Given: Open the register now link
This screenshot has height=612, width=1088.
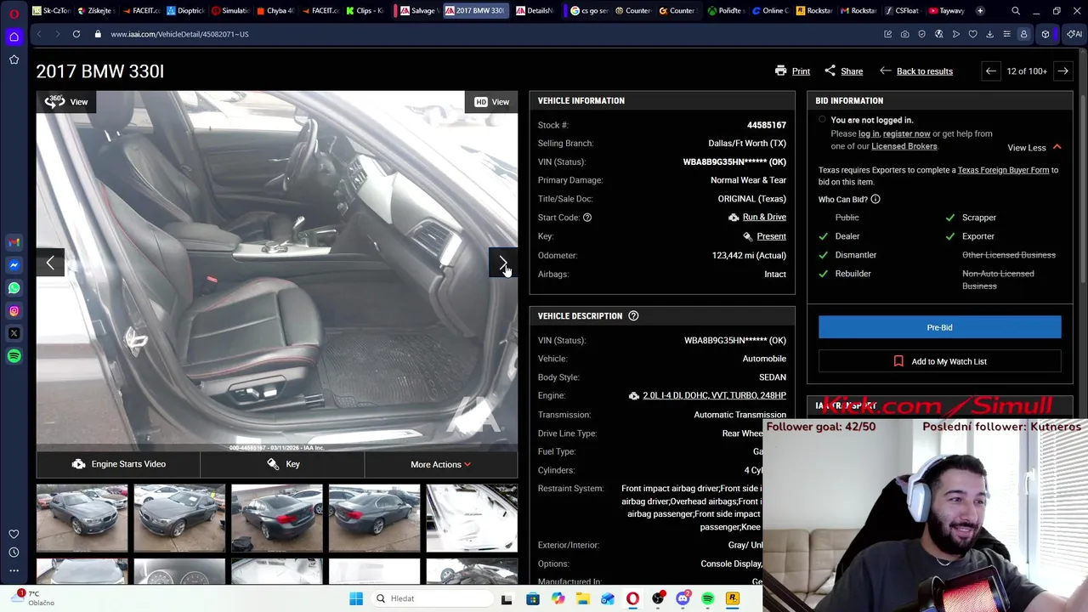Looking at the screenshot, I should tap(906, 133).
